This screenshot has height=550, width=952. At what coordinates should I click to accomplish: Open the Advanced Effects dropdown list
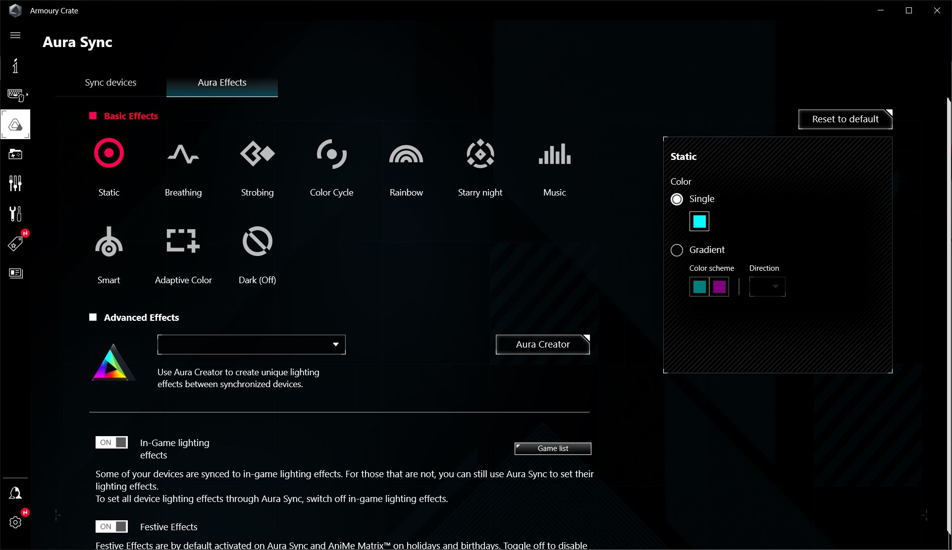pos(252,345)
